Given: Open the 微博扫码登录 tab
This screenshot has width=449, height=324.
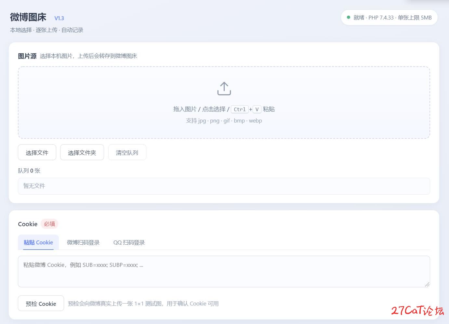Looking at the screenshot, I should tap(83, 242).
